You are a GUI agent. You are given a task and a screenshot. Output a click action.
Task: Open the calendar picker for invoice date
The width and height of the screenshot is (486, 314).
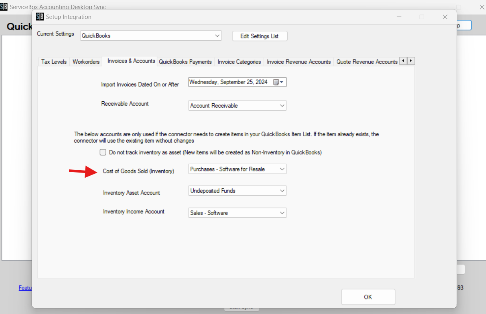279,82
